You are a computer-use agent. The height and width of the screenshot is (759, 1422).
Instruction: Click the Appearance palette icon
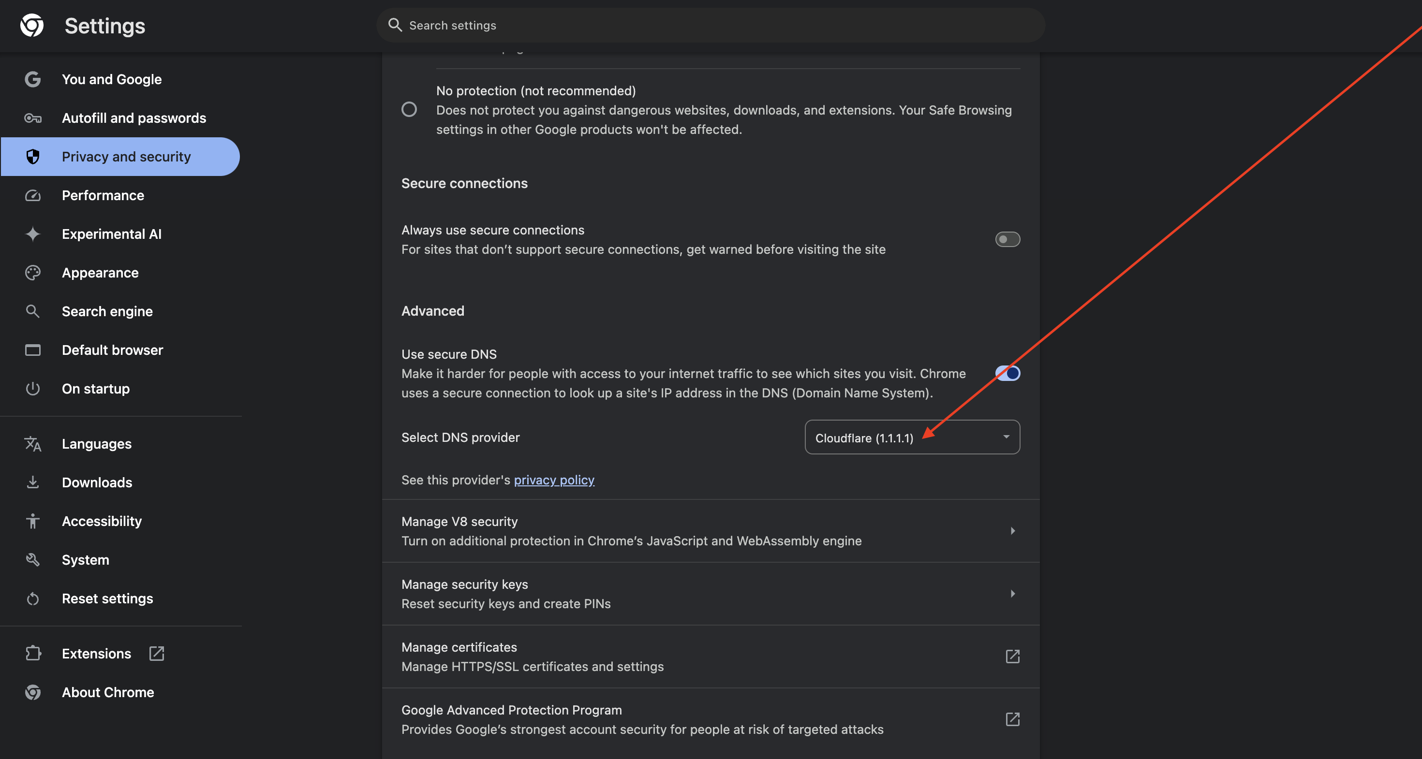(x=32, y=273)
